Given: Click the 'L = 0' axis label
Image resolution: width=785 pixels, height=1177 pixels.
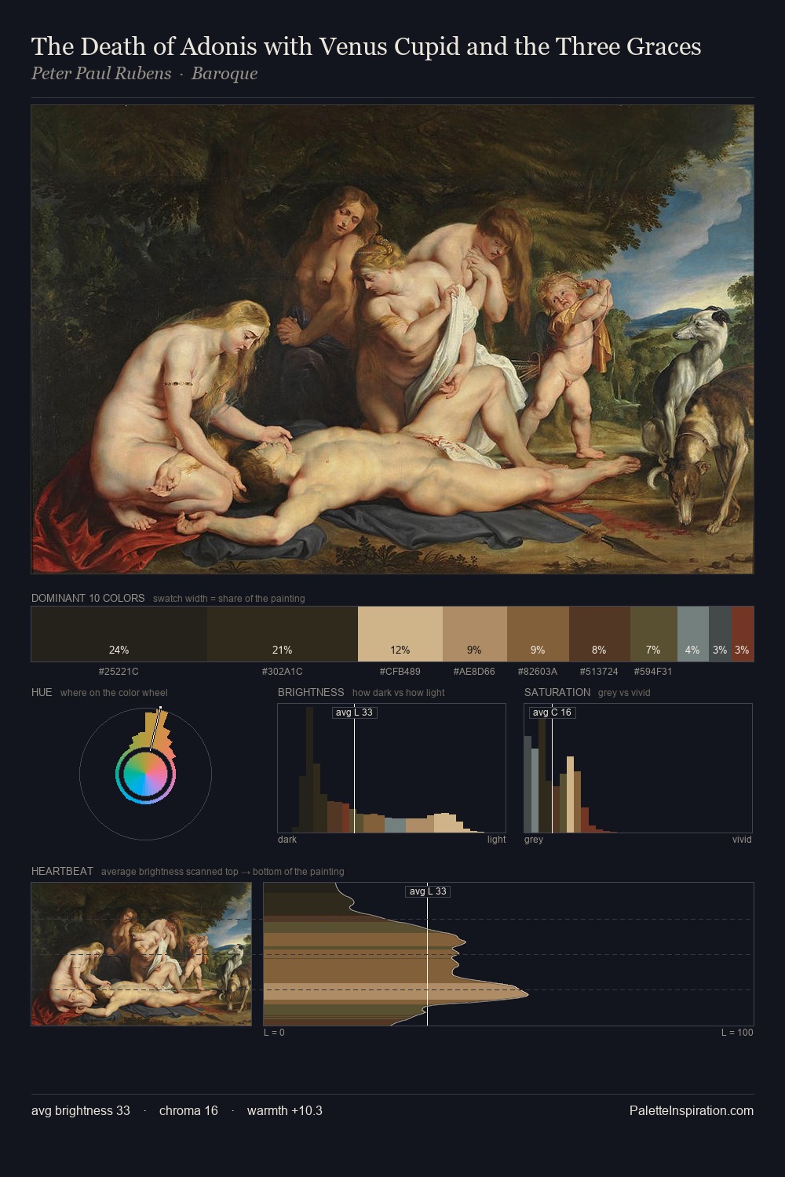Looking at the screenshot, I should pos(274,1033).
